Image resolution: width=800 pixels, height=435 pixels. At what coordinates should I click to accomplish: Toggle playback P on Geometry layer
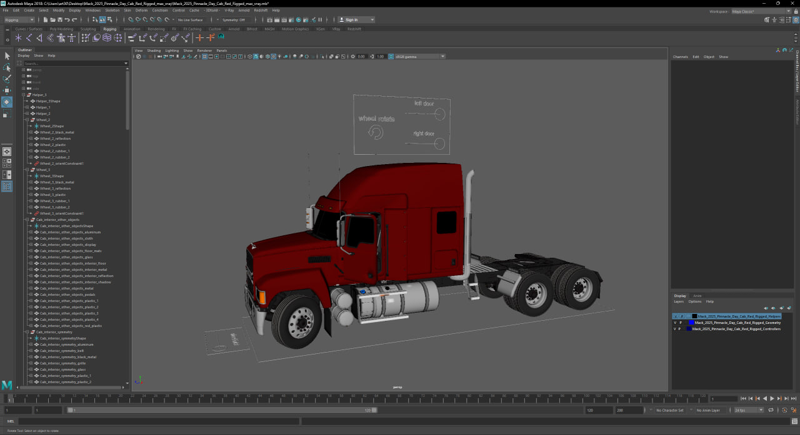(681, 323)
